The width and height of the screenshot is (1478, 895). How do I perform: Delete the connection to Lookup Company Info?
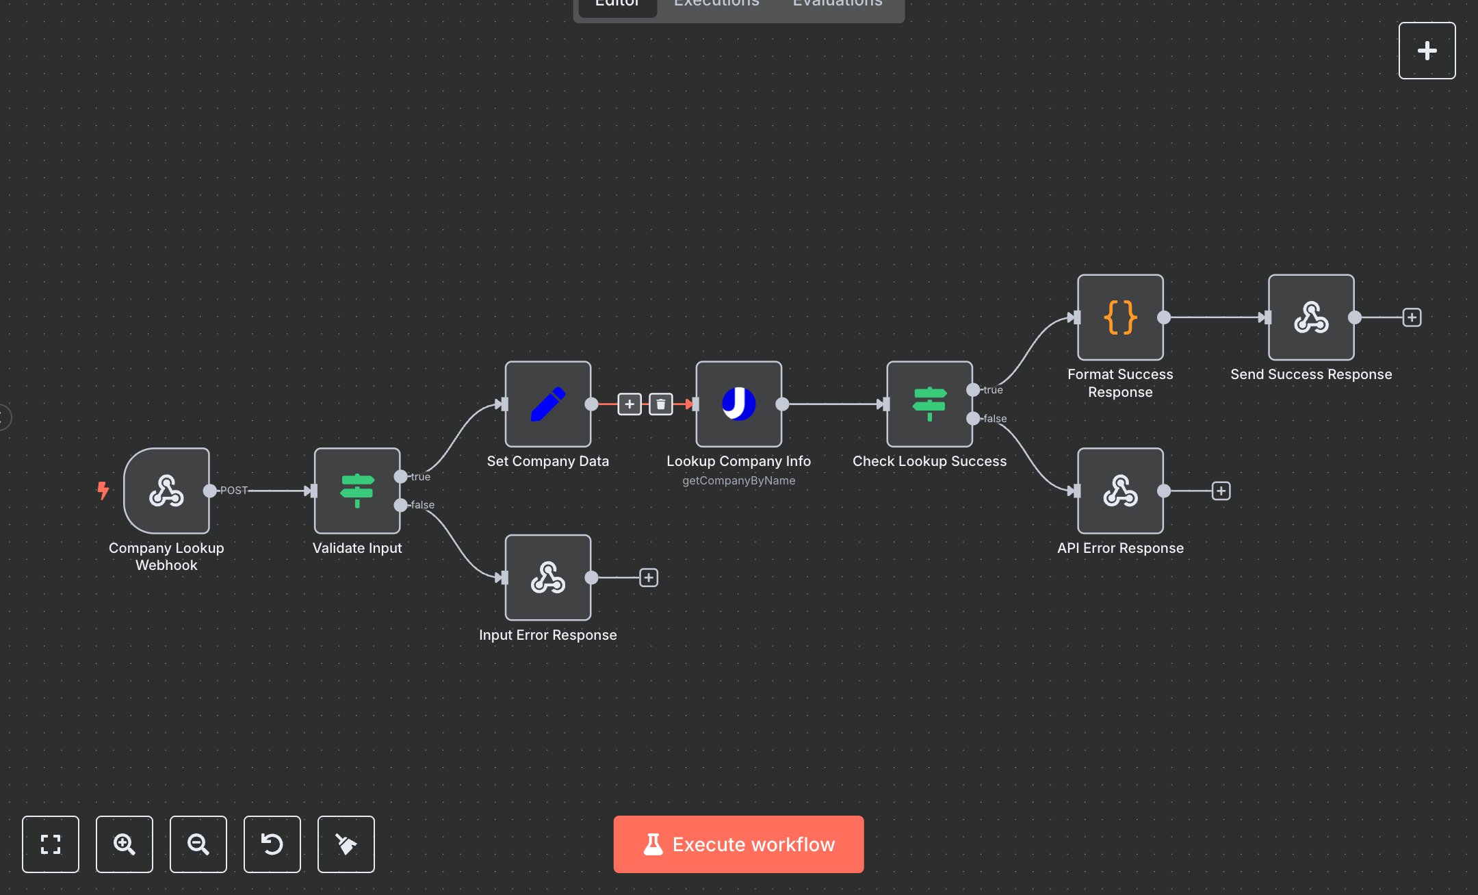point(660,404)
